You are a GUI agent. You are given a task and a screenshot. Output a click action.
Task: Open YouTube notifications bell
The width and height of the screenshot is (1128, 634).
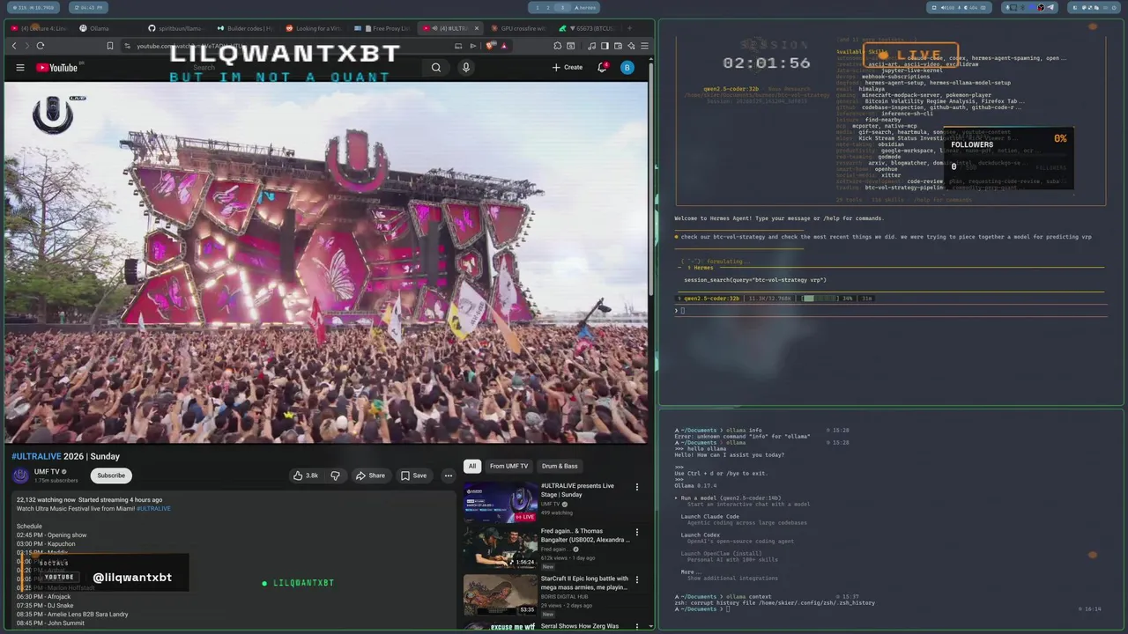click(x=603, y=67)
